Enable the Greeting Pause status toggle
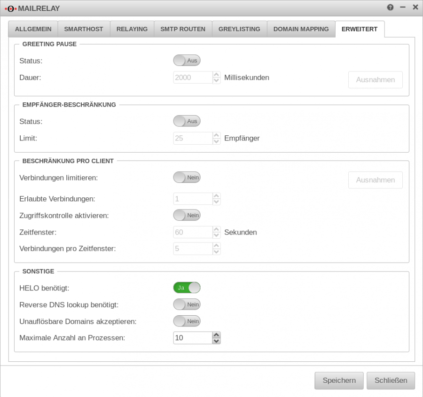The height and width of the screenshot is (397, 423). 187,60
